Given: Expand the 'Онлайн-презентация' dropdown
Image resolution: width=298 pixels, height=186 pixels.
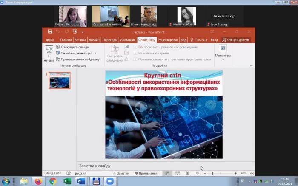Looking at the screenshot, I should pyautogui.click(x=94, y=53).
